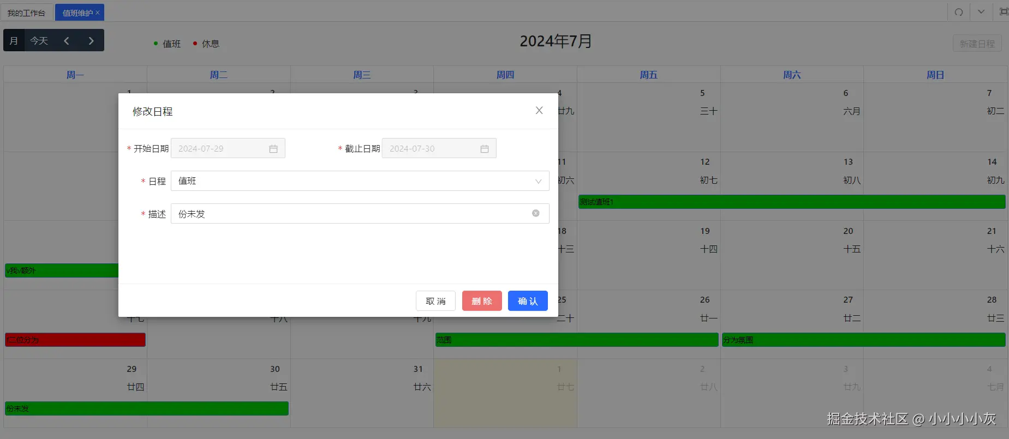Image resolution: width=1009 pixels, height=439 pixels.
Task: Click the fullscreen icon in top bar
Action: tap(1004, 12)
